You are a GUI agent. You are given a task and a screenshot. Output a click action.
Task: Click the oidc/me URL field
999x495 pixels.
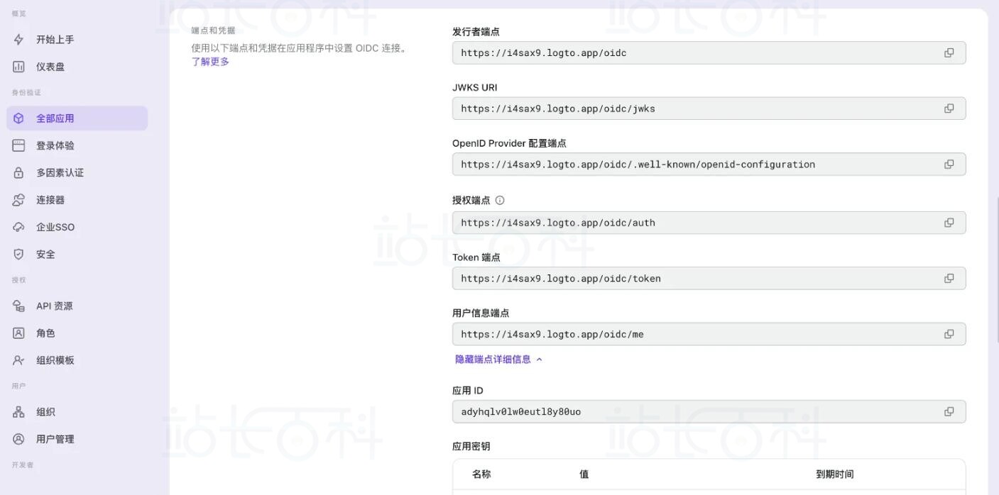click(709, 334)
